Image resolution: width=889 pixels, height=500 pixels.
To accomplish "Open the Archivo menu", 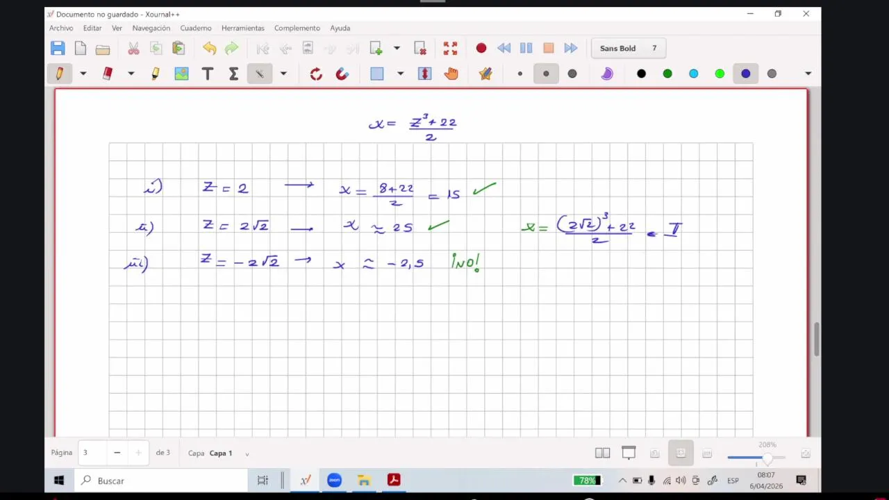I will pyautogui.click(x=61, y=28).
